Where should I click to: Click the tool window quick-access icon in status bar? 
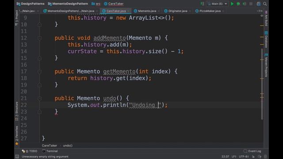(17, 156)
